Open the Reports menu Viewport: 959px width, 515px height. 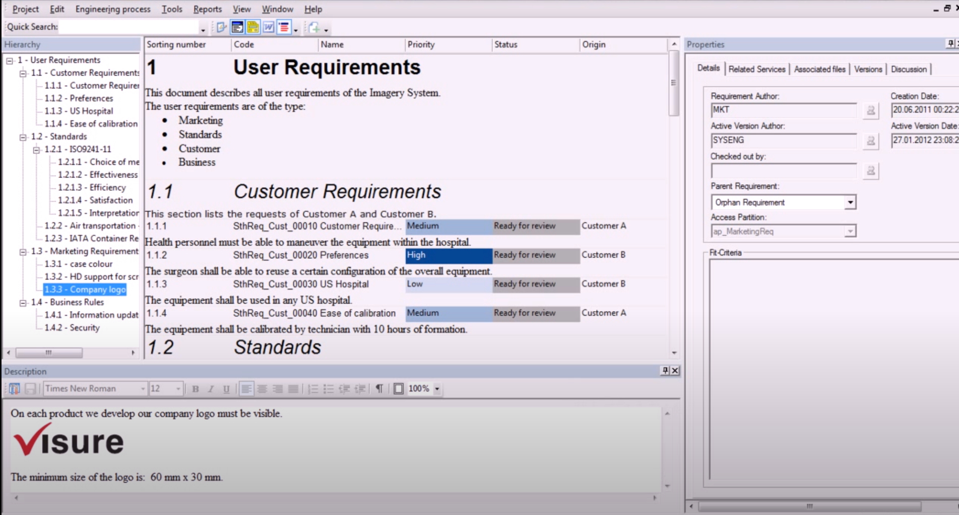pyautogui.click(x=207, y=9)
